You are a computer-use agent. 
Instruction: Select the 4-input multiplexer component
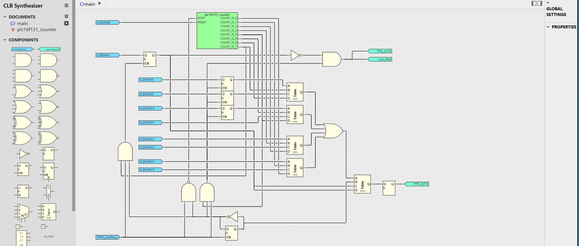(22, 212)
